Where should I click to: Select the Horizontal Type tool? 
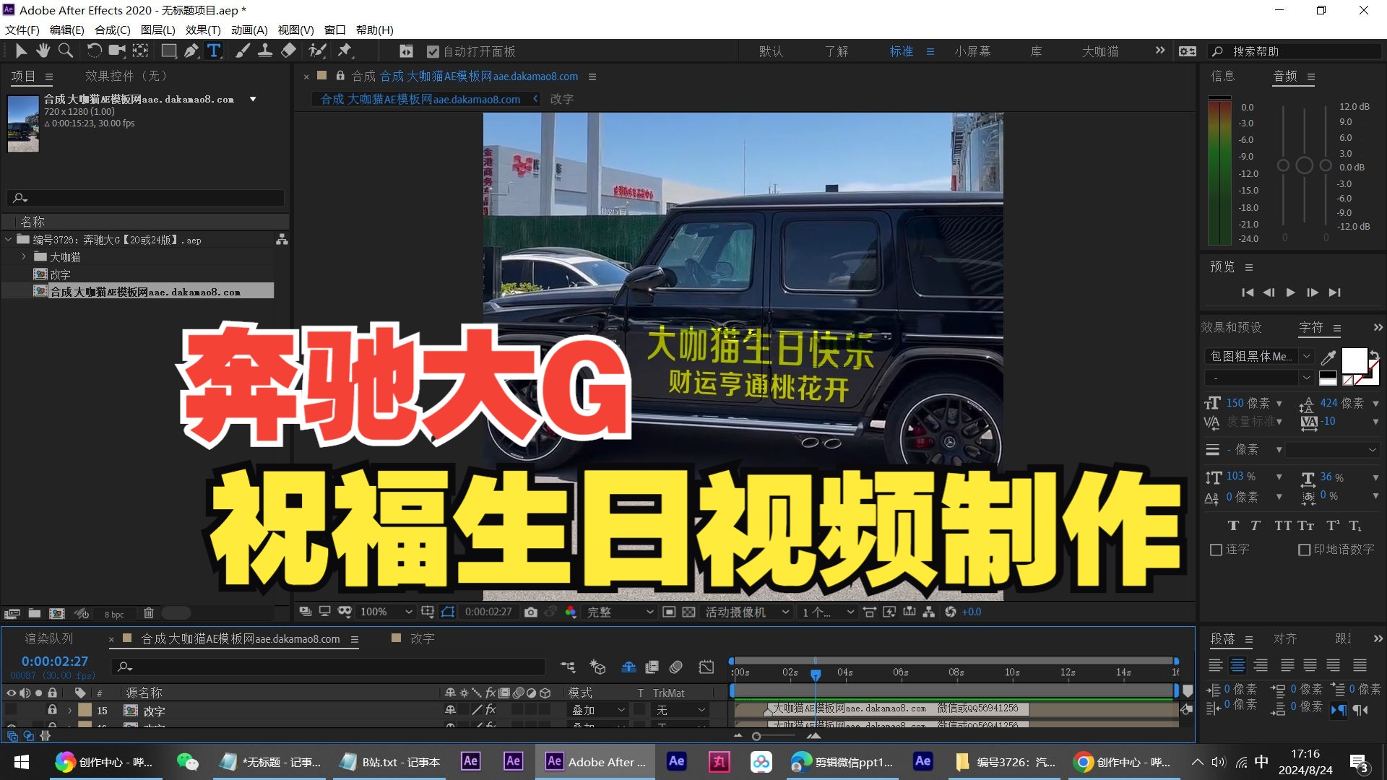click(x=214, y=51)
